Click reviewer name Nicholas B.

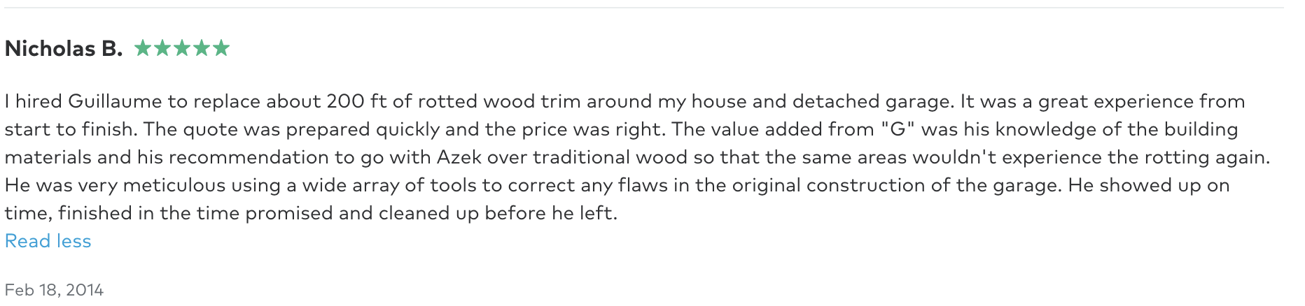point(64,48)
